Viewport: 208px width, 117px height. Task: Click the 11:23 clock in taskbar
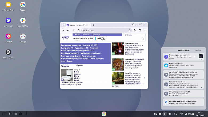point(200,113)
